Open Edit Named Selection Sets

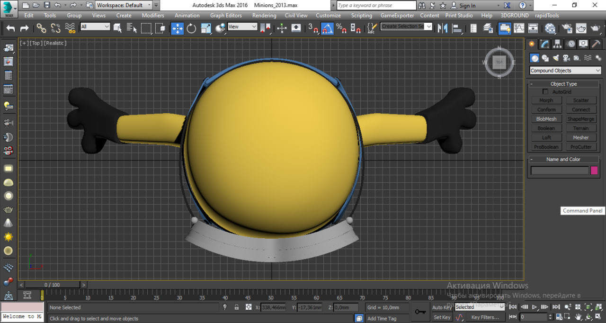pyautogui.click(x=372, y=28)
